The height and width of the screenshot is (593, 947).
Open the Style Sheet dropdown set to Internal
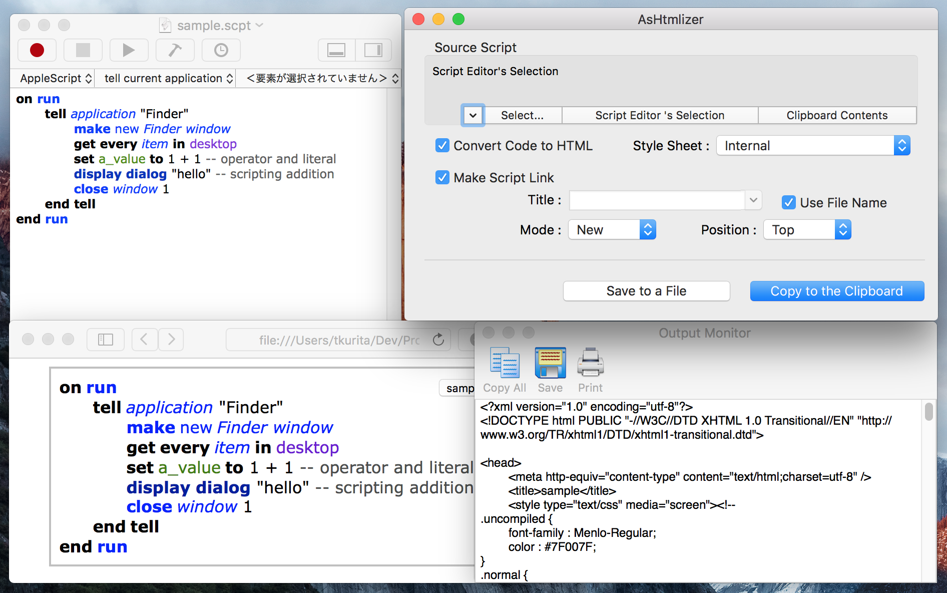click(813, 146)
